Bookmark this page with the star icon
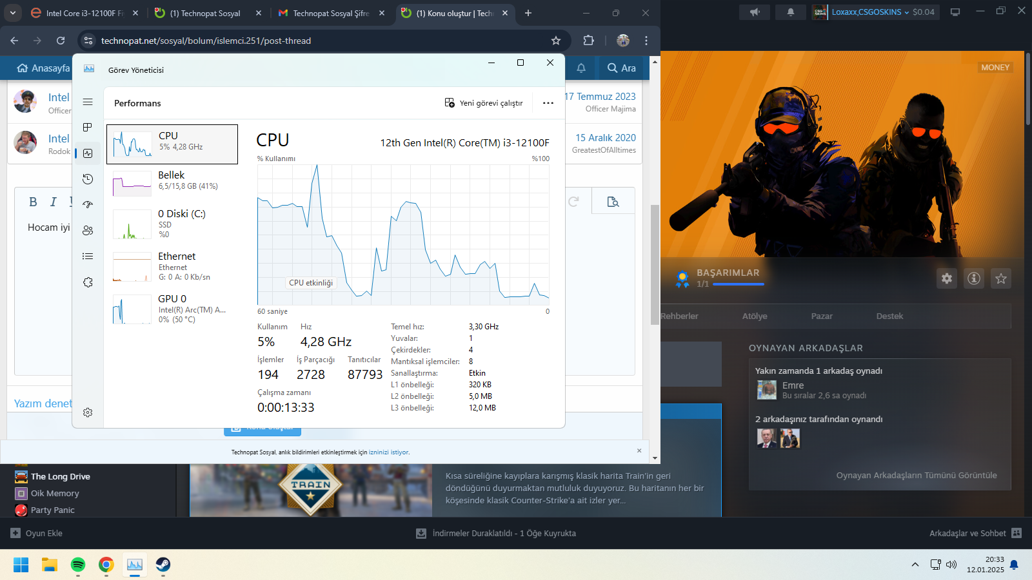The width and height of the screenshot is (1032, 580). click(556, 41)
